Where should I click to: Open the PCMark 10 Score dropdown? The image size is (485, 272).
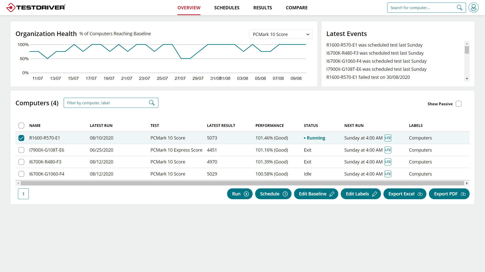pos(281,34)
